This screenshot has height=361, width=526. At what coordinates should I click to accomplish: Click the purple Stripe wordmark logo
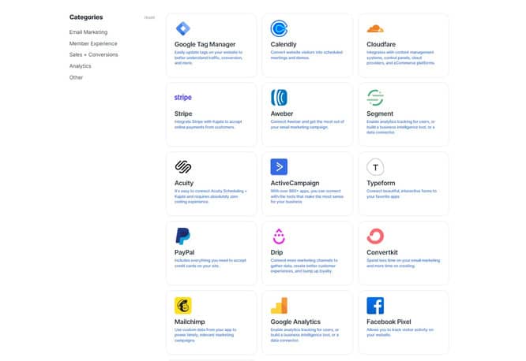182,98
